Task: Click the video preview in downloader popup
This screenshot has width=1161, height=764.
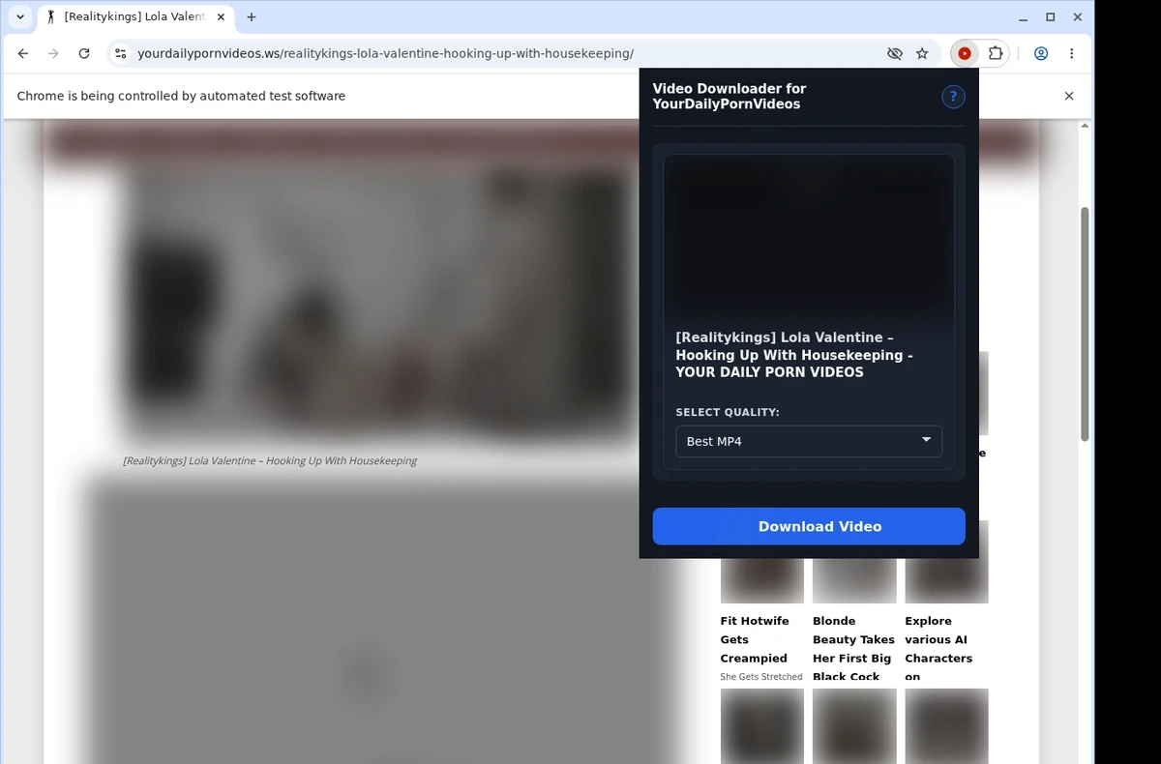Action: [809, 237]
